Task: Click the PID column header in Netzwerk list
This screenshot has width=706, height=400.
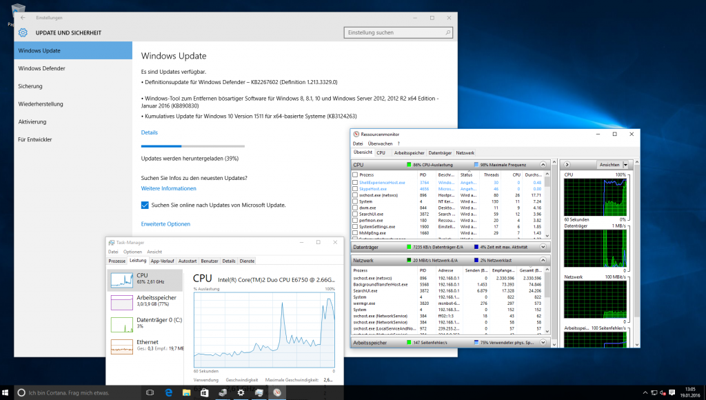Action: 423,270
